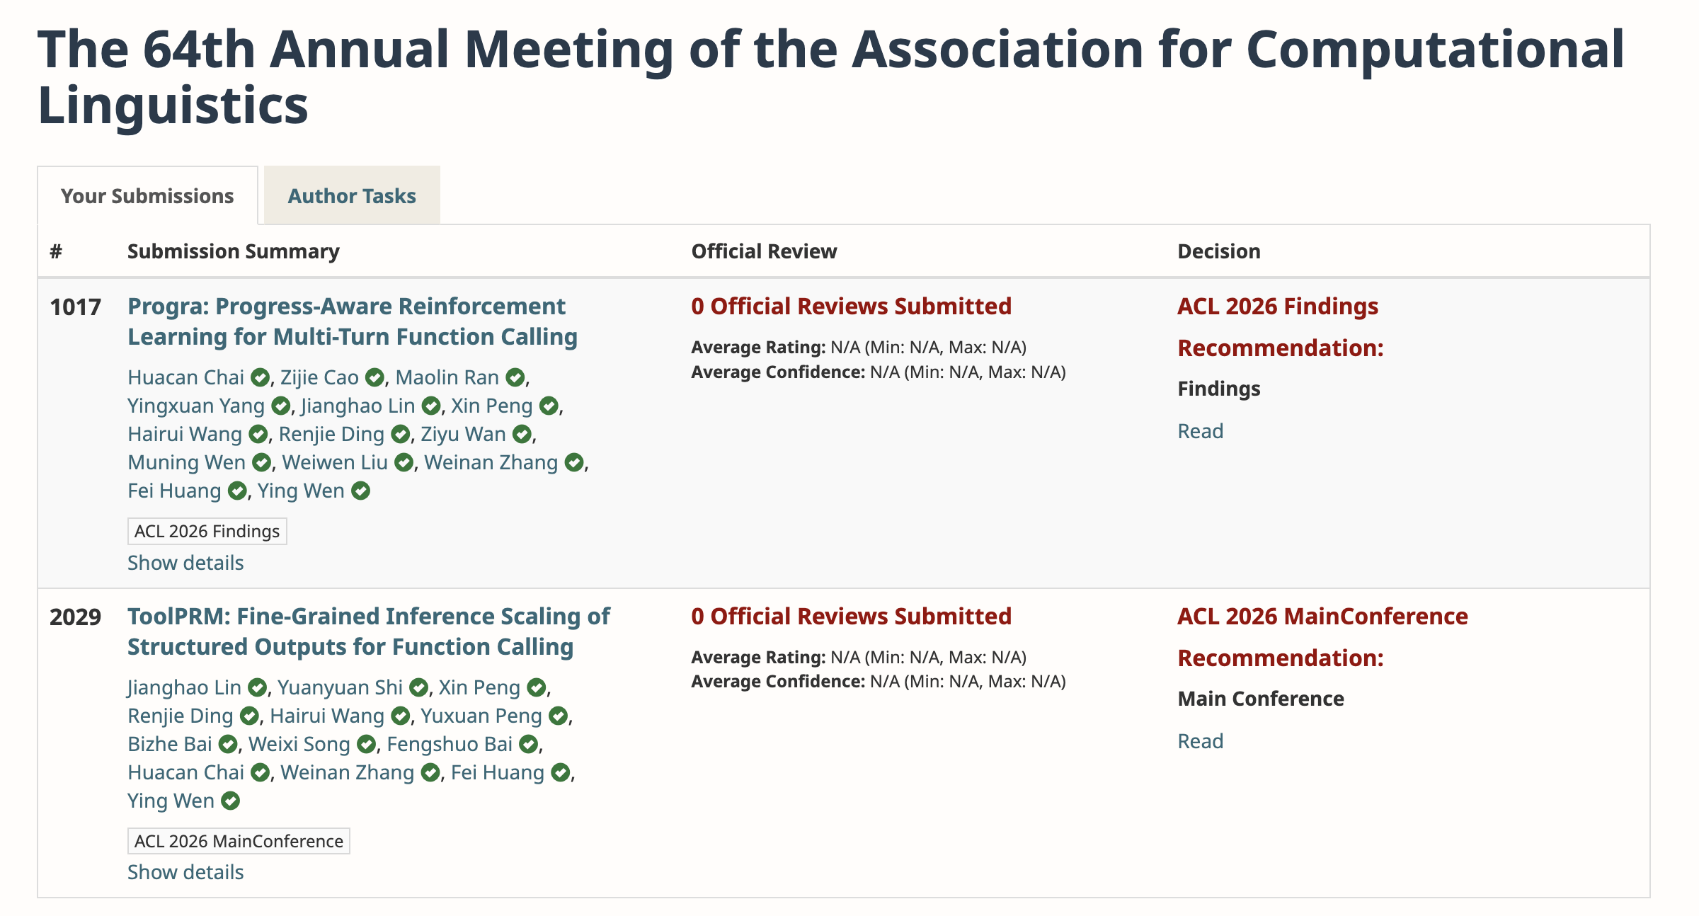The width and height of the screenshot is (1699, 916).
Task: Click verified icon next to Weixi Song
Action: (x=366, y=745)
